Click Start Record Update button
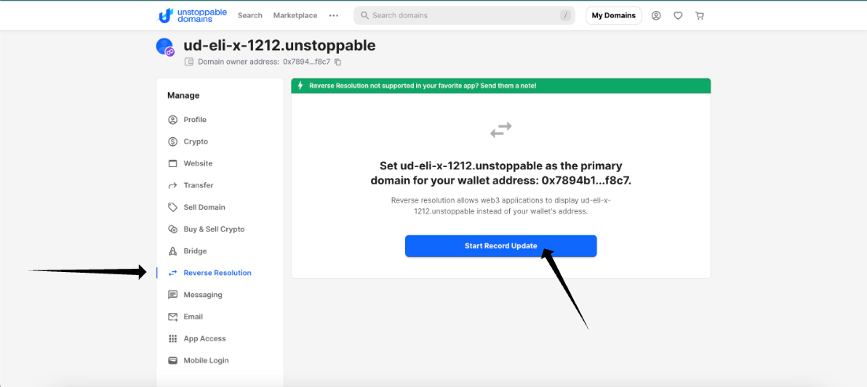 point(501,246)
